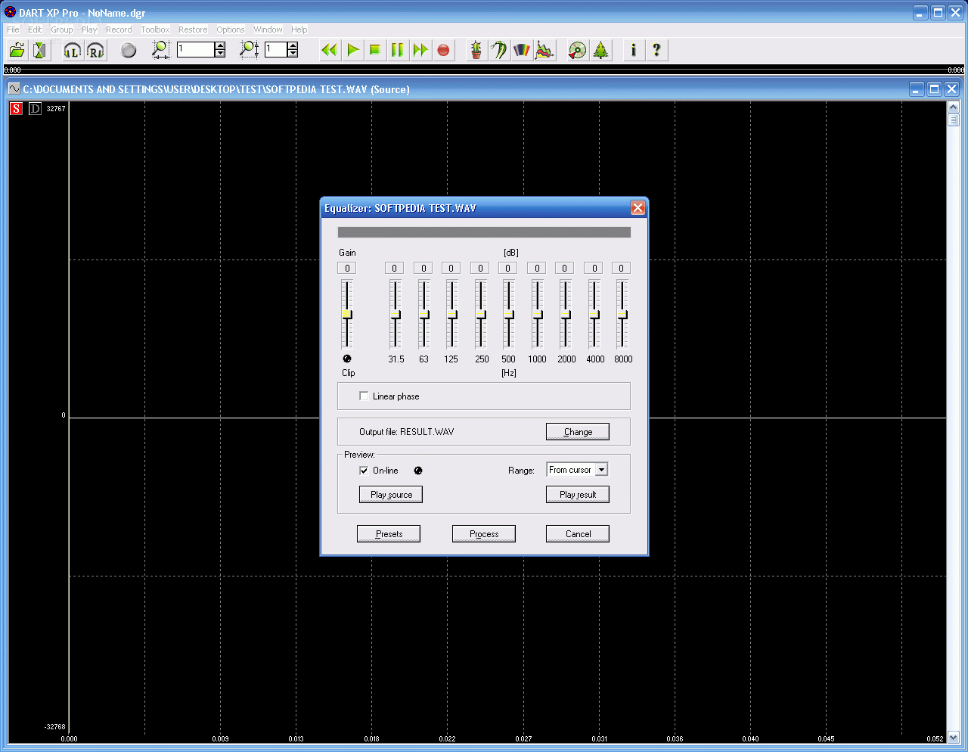Uncheck the On-line preview checkbox
This screenshot has height=752, width=968.
(364, 470)
